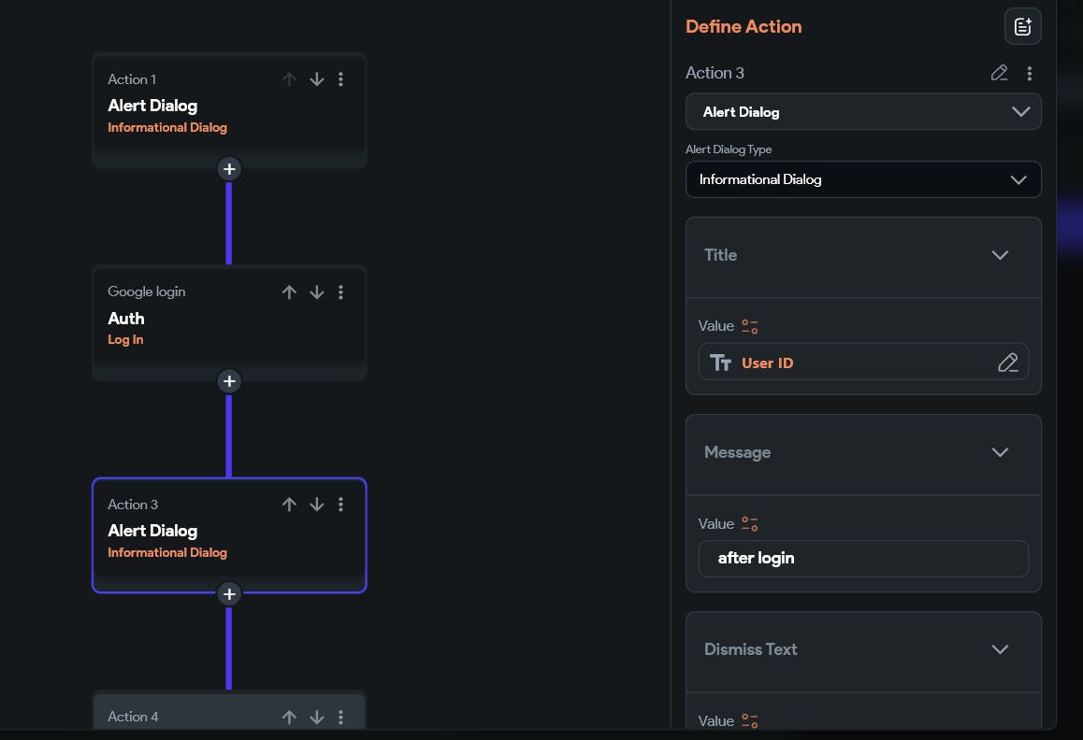
Task: Rename Action 3 with the pencil icon
Action: (999, 73)
